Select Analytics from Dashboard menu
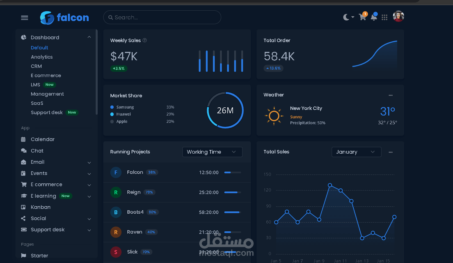This screenshot has width=453, height=263. click(x=42, y=57)
